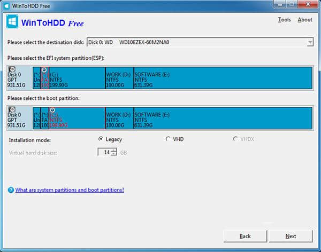
Task: Click the Next button
Action: [x=291, y=236]
